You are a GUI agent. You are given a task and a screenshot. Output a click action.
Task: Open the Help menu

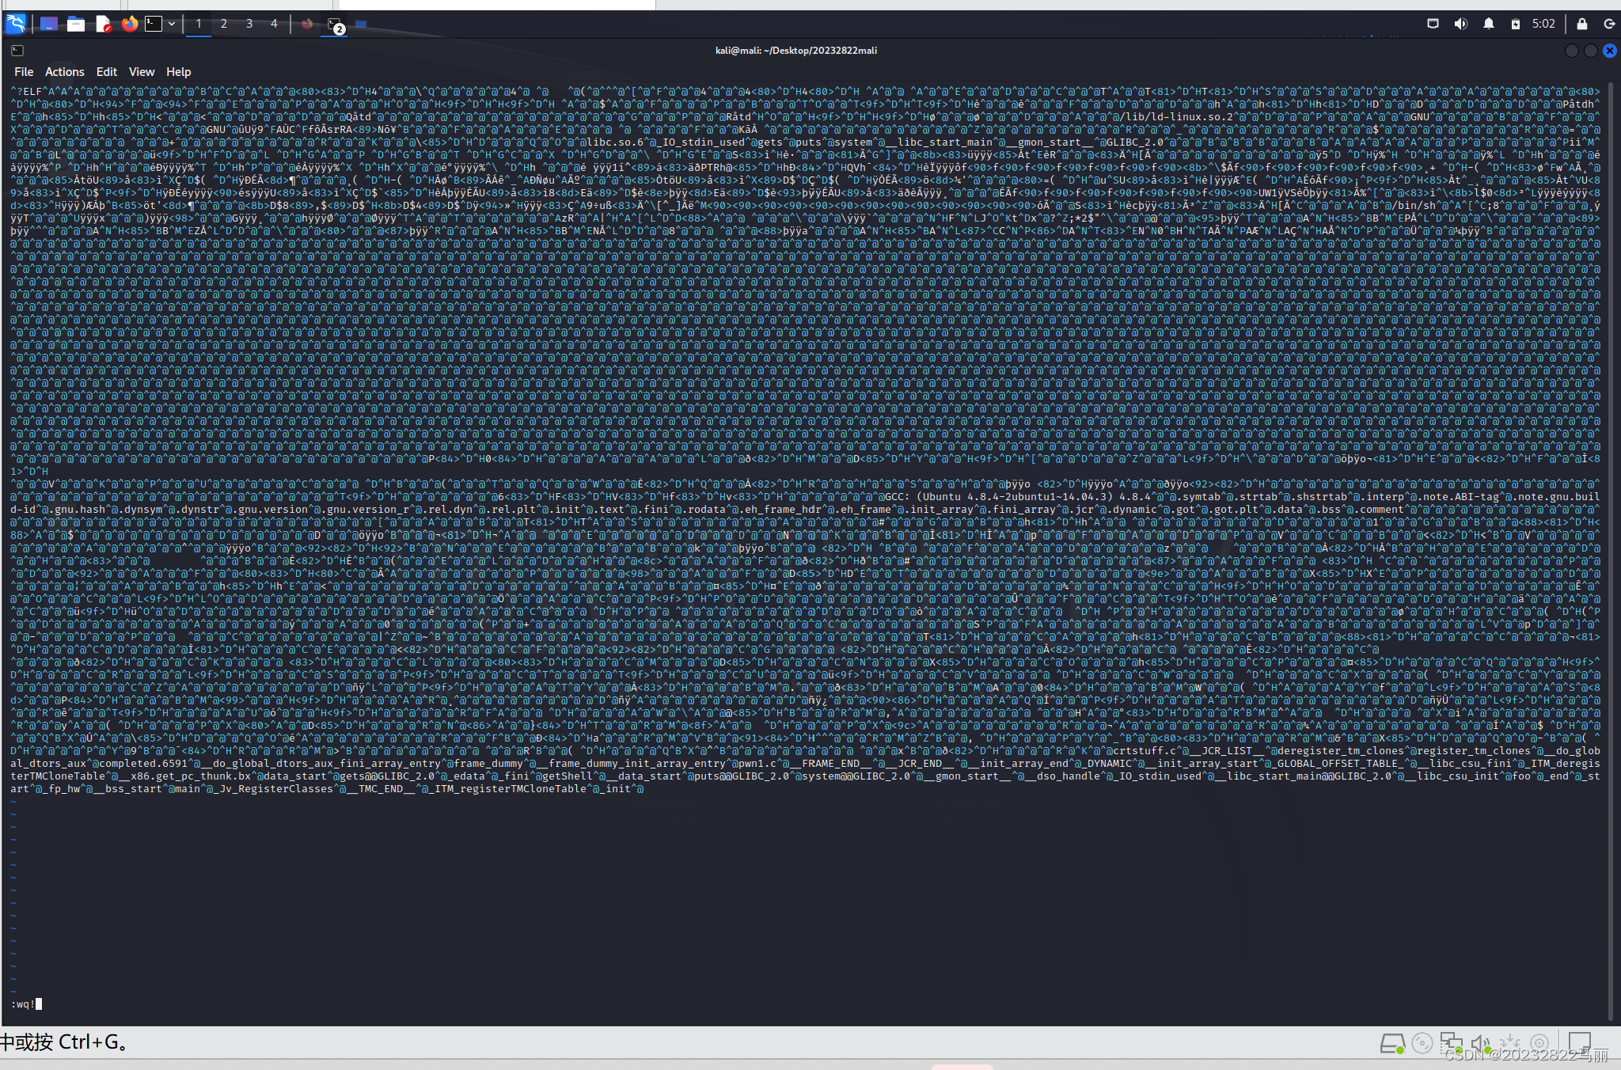179,72
